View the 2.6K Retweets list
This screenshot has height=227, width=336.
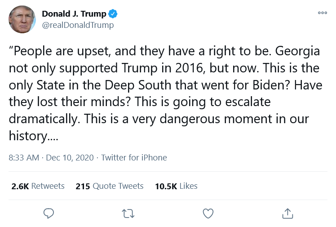[x=38, y=186]
